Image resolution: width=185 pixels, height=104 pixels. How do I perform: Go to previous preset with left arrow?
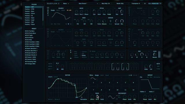pyautogui.click(x=68, y=3)
